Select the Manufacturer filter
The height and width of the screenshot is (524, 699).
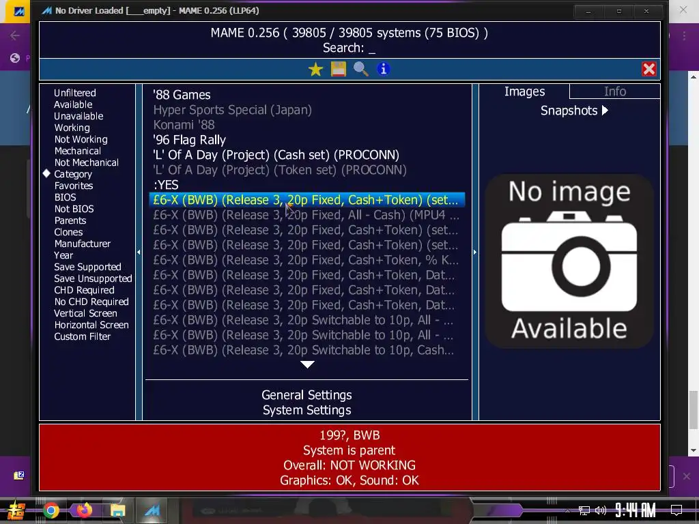pos(82,244)
